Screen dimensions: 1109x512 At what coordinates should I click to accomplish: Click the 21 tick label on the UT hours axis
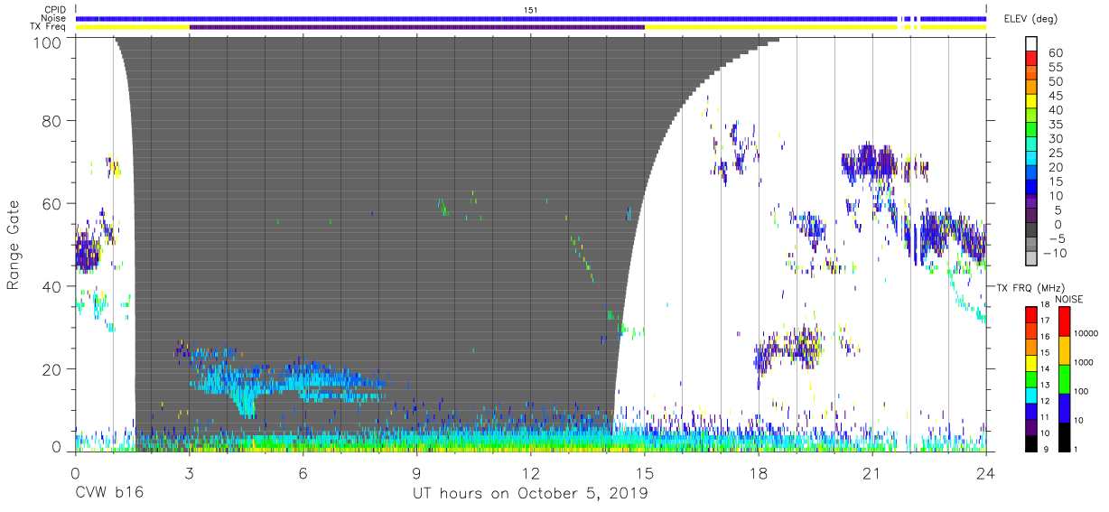coord(872,472)
